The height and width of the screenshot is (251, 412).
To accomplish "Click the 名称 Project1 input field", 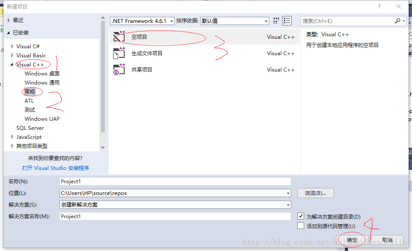I will click(175, 182).
